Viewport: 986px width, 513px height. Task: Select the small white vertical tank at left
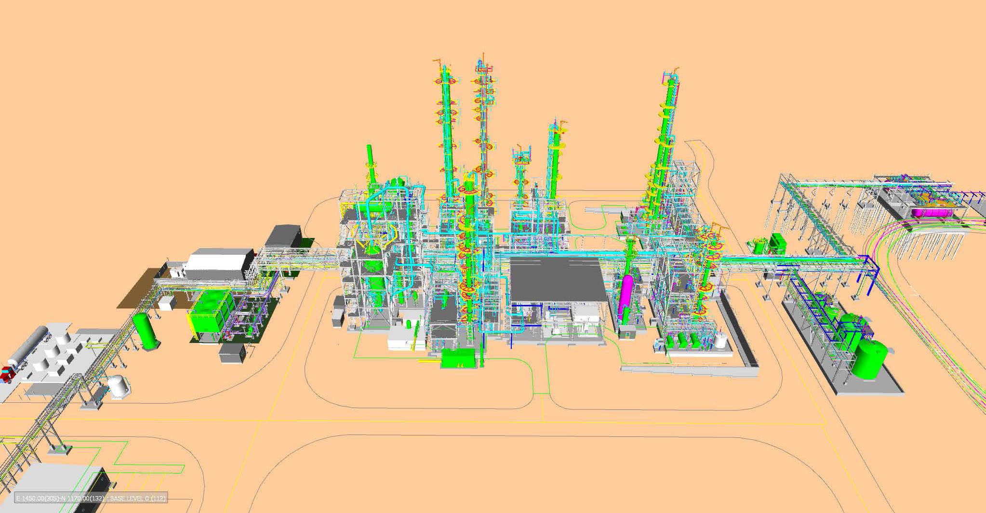pos(117,386)
